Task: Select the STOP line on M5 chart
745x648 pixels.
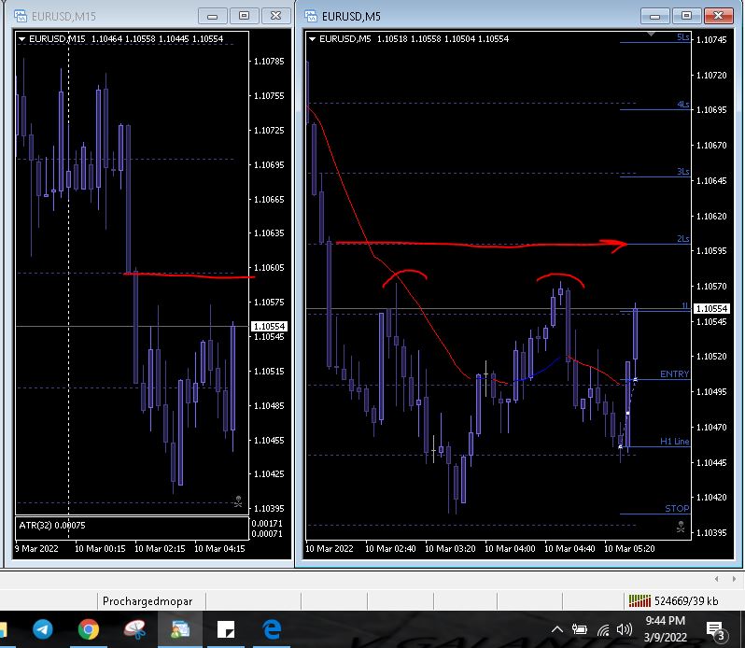Action: tap(677, 509)
